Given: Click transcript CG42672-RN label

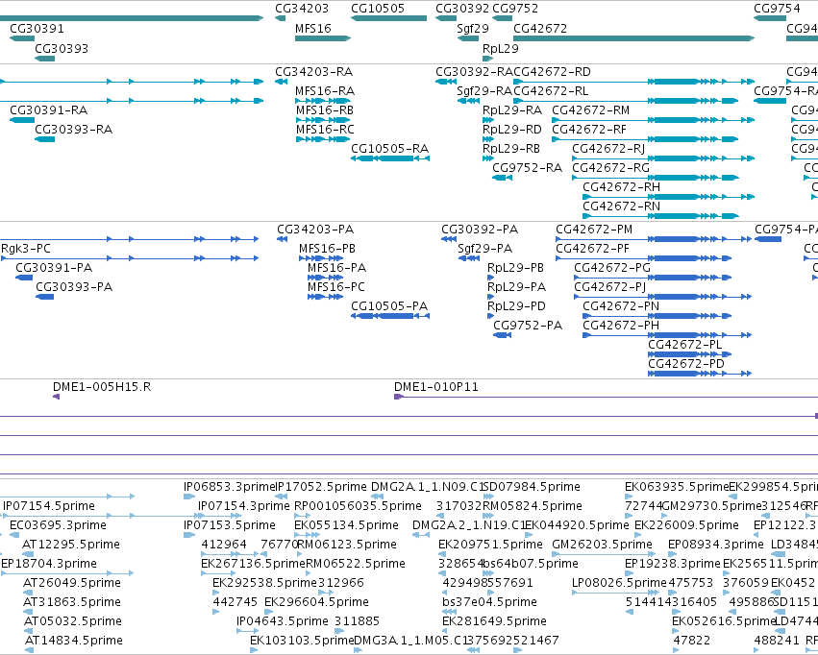Looking at the screenshot, I should tap(621, 206).
